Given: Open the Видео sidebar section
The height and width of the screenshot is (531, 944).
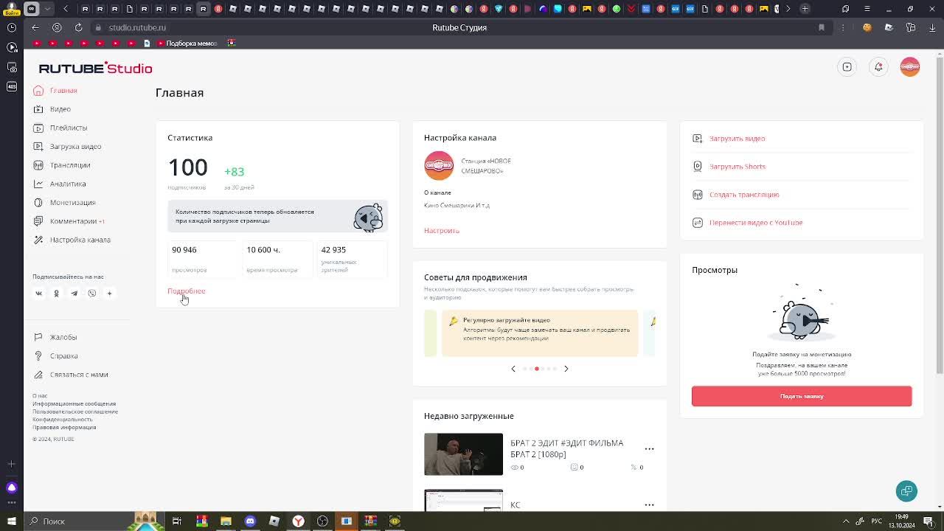Looking at the screenshot, I should [x=52, y=109].
